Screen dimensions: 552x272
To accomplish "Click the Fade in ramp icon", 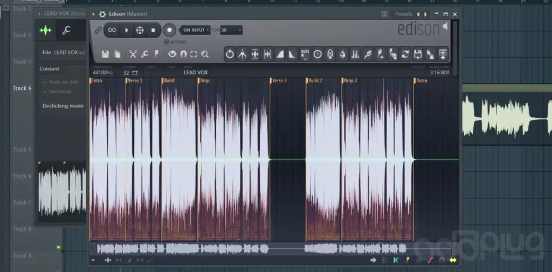I will point(280,54).
